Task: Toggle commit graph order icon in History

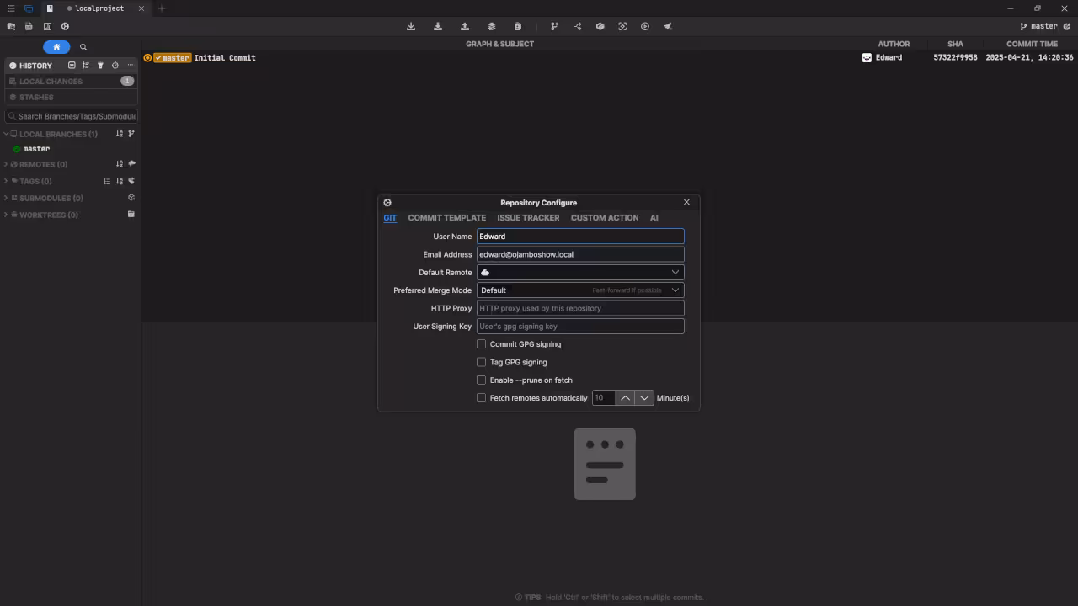Action: tap(86, 65)
